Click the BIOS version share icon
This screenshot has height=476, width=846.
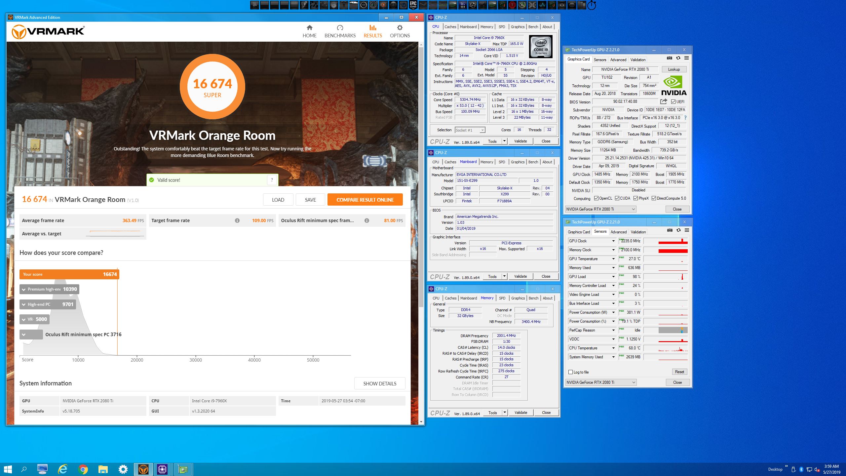(x=663, y=101)
